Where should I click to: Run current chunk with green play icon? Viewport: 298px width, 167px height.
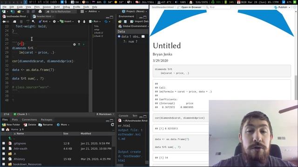click(84, 45)
